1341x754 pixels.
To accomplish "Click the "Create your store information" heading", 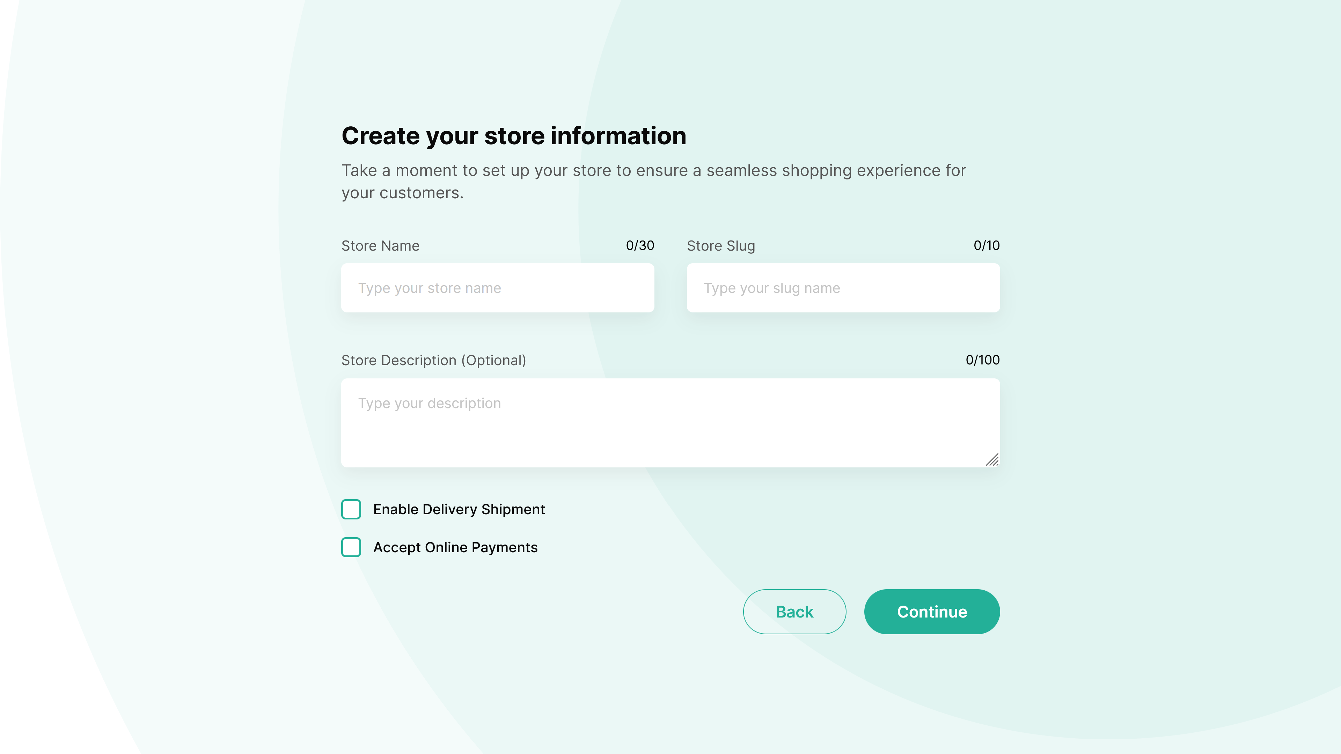I will click(514, 136).
